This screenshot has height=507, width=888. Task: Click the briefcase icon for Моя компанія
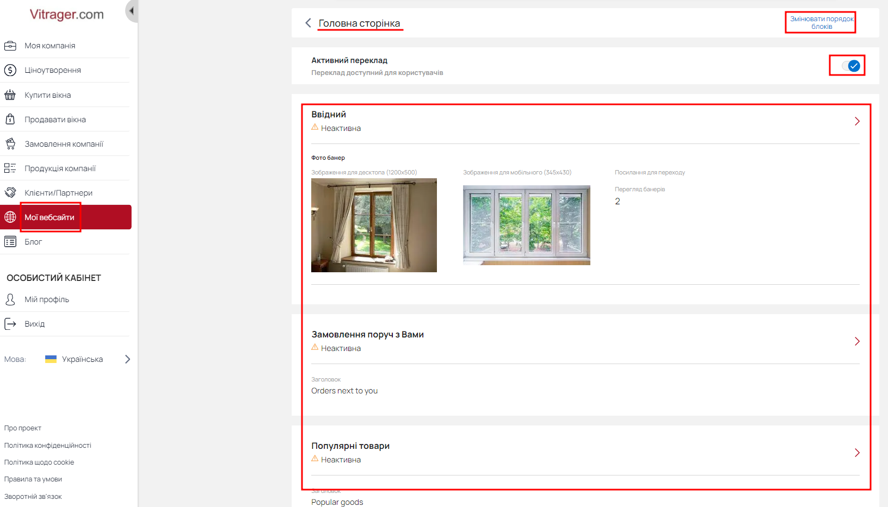click(10, 46)
